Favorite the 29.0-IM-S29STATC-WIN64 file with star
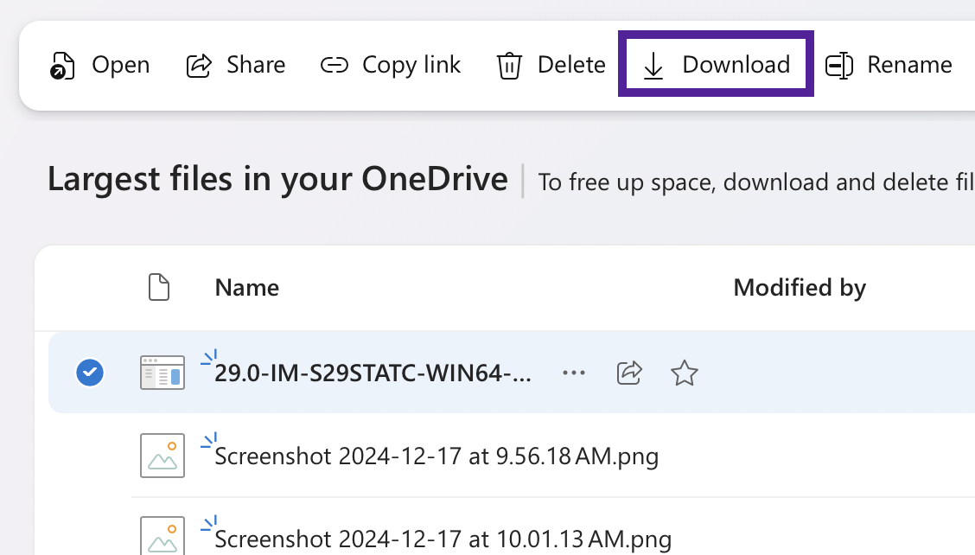This screenshot has height=555, width=975. point(684,373)
